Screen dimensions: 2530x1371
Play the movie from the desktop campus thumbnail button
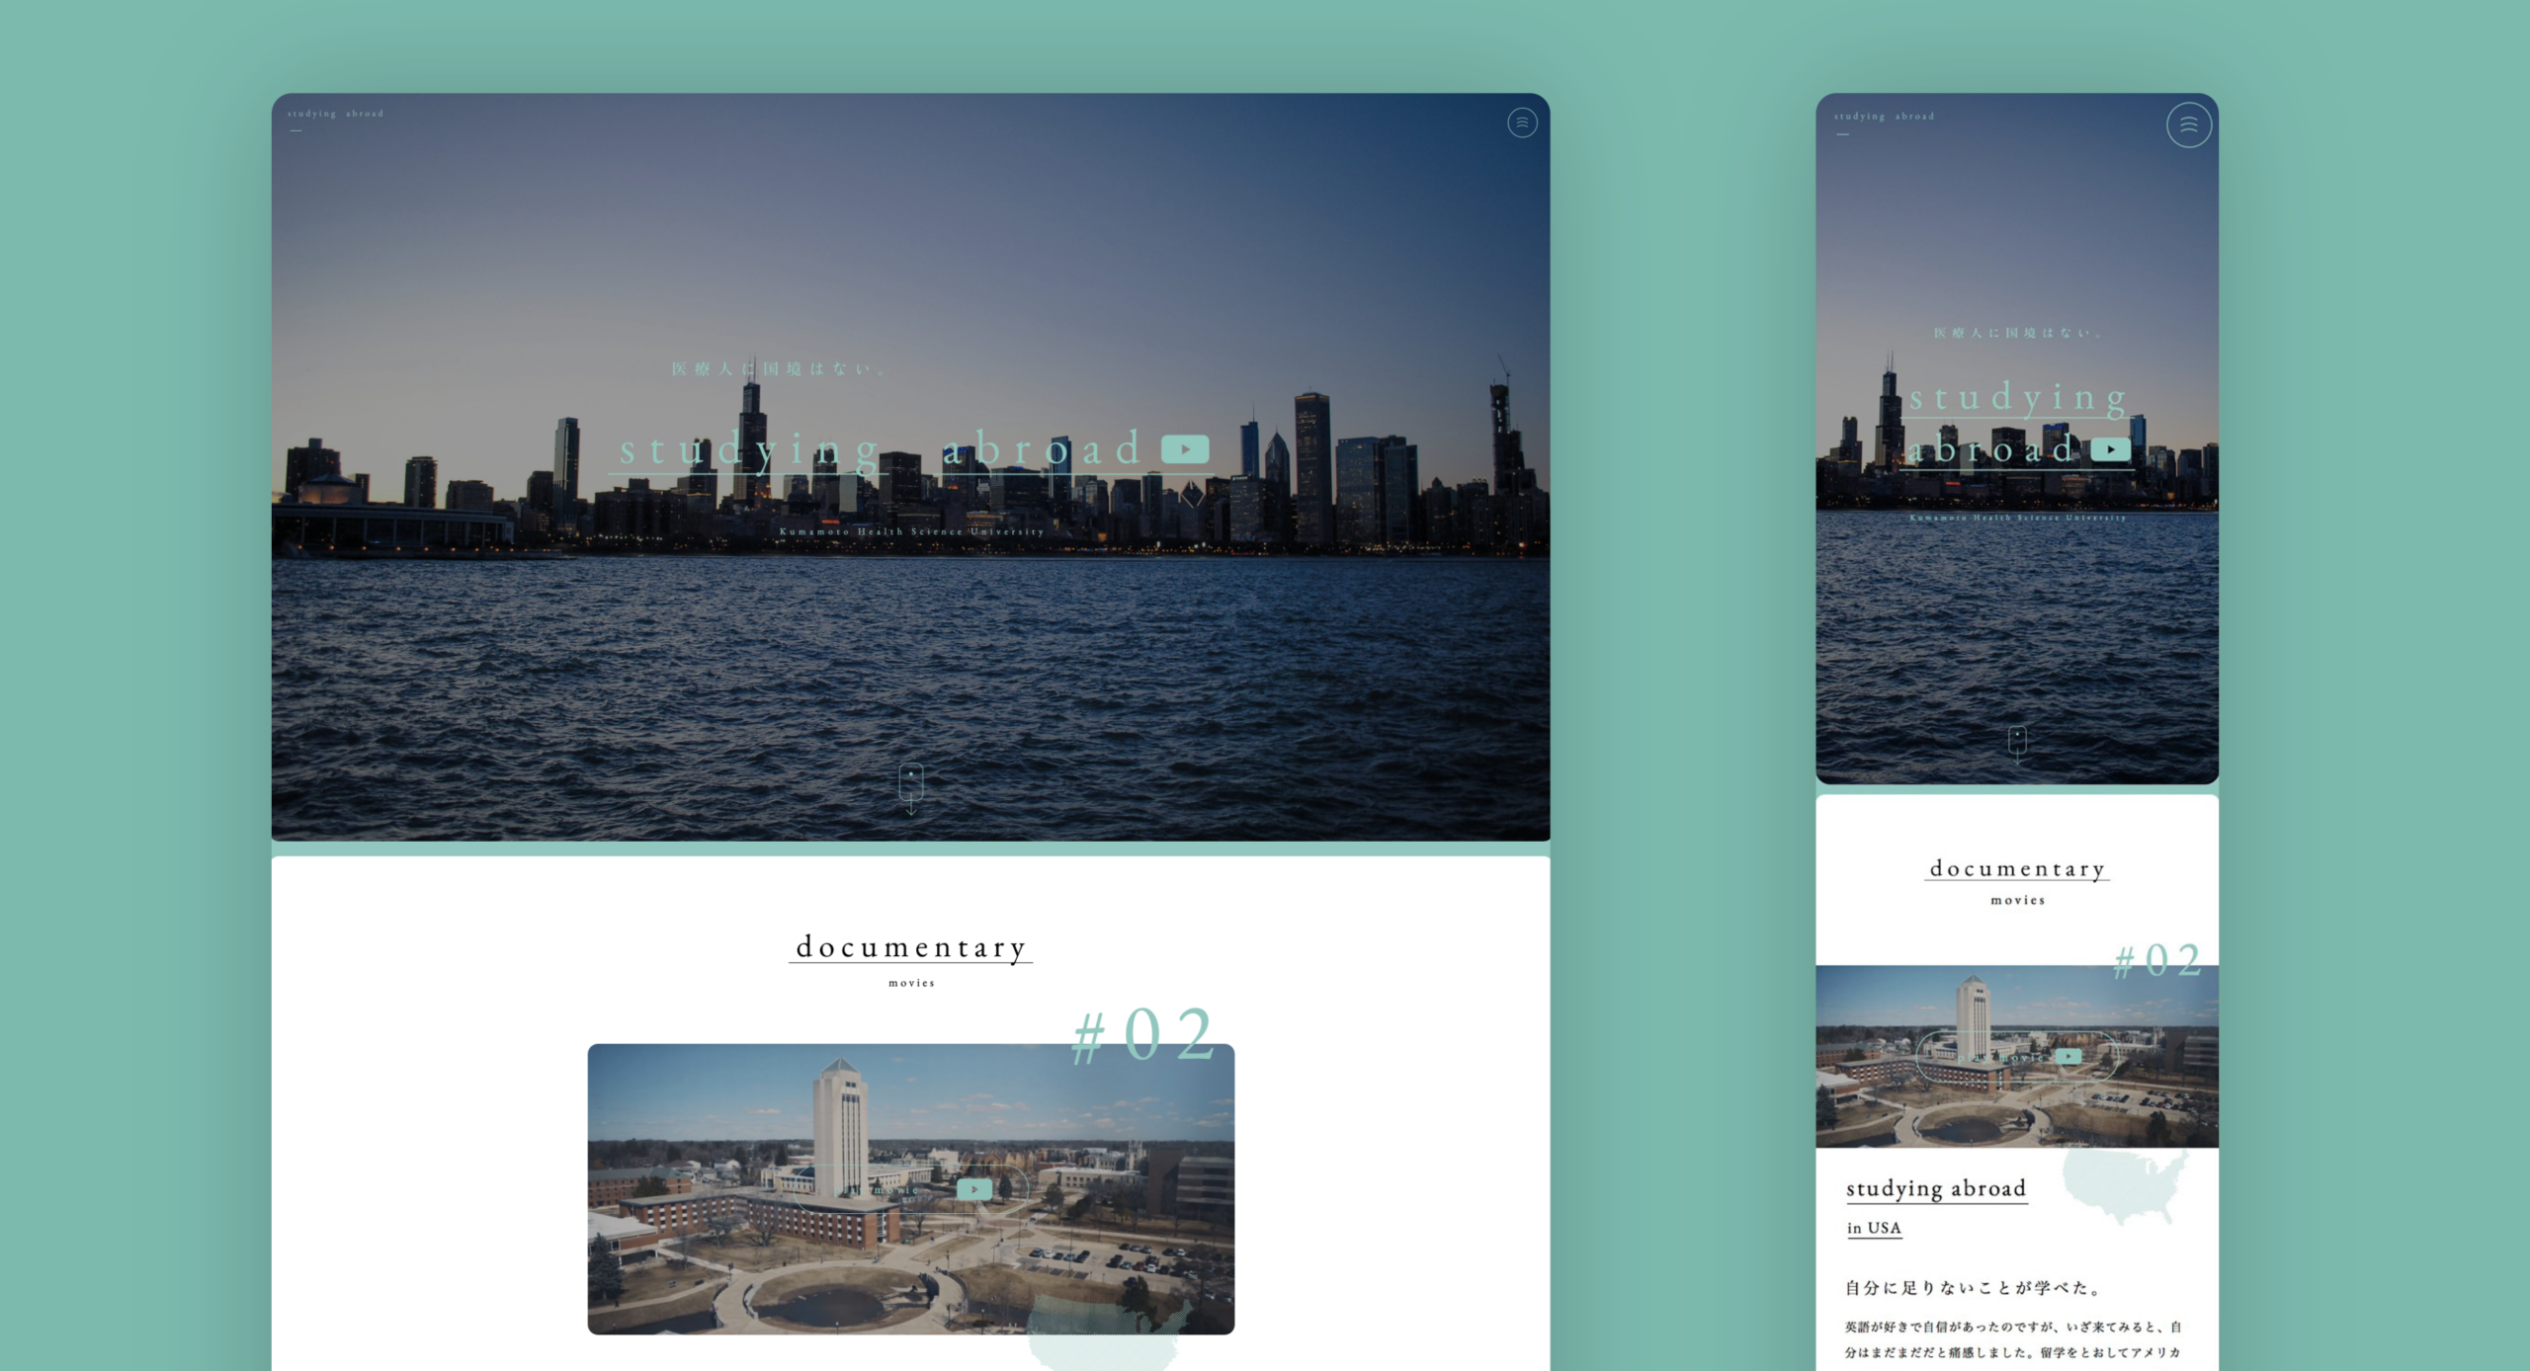point(973,1188)
